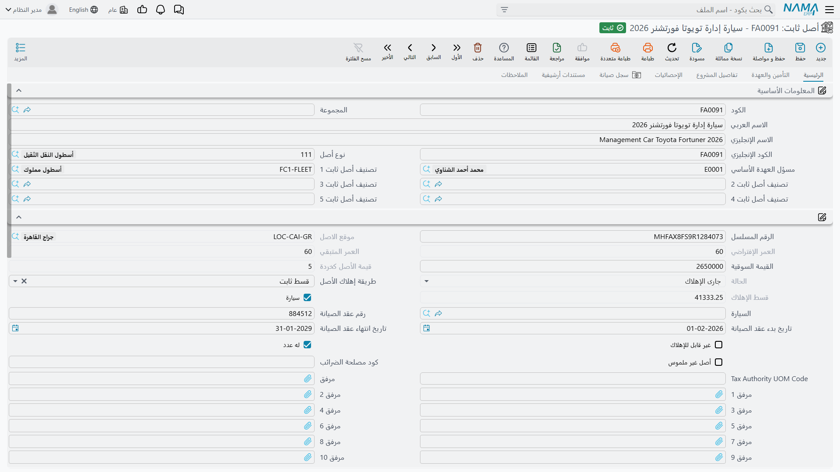Switch to the تفاصيل المشروع tab
Image resolution: width=840 pixels, height=472 pixels.
coord(717,75)
